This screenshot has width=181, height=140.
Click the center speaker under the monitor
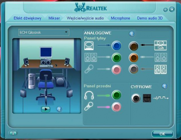click(x=46, y=62)
